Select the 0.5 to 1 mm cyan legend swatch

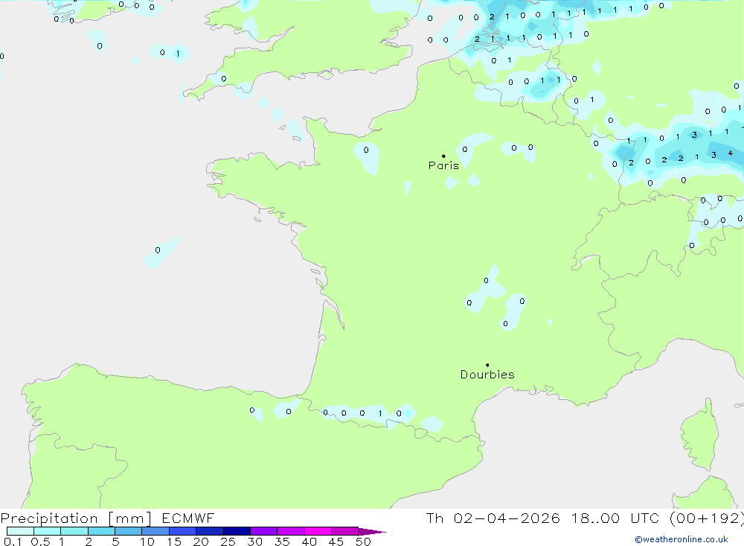tap(48, 531)
